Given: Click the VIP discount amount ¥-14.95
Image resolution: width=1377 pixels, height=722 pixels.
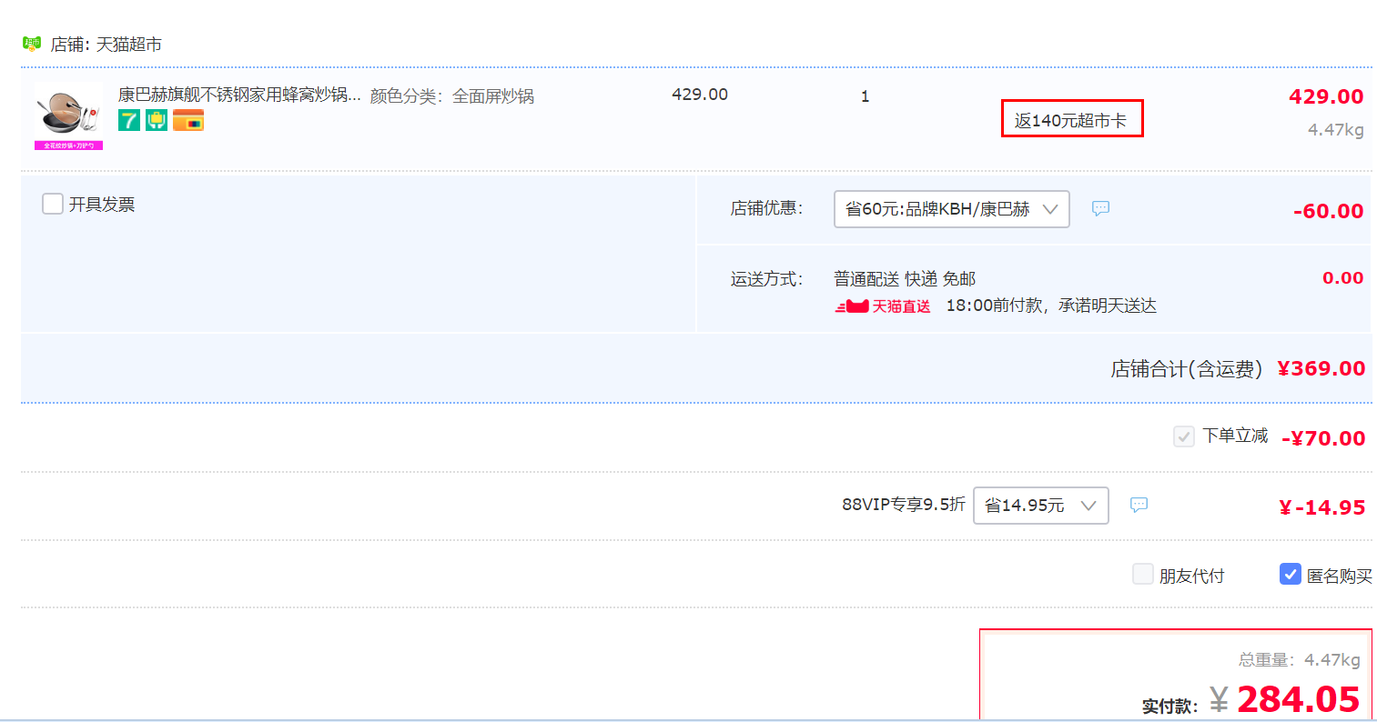Looking at the screenshot, I should (x=1322, y=507).
